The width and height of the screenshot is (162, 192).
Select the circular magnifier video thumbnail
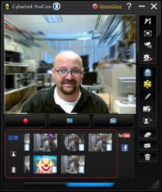73,142
